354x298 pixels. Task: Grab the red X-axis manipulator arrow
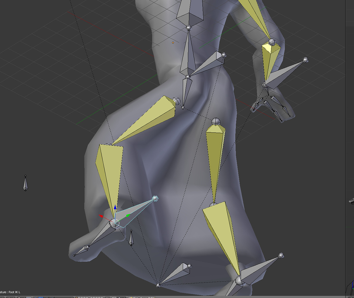click(x=101, y=216)
